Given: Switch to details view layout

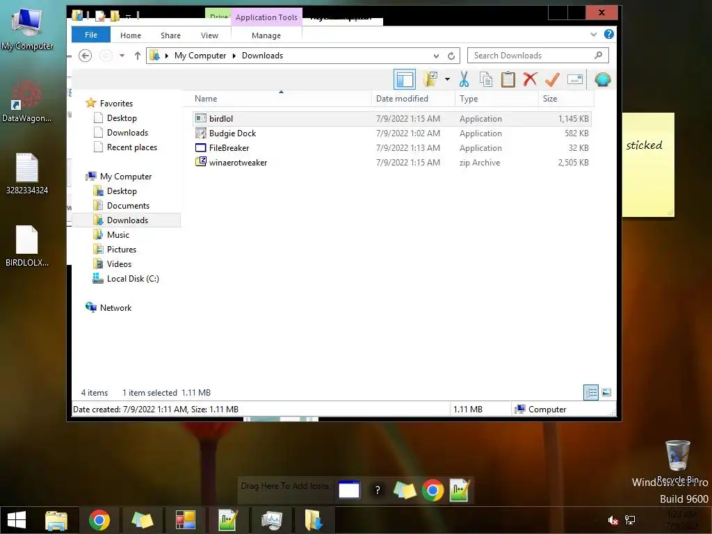Looking at the screenshot, I should click(x=591, y=392).
